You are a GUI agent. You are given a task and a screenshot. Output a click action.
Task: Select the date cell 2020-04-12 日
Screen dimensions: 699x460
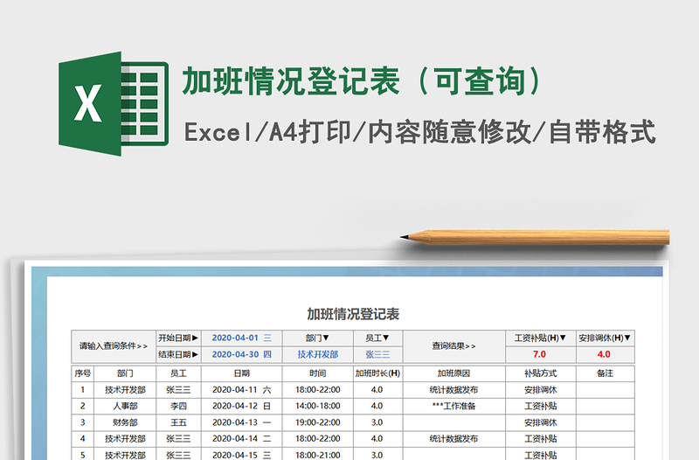(x=242, y=406)
